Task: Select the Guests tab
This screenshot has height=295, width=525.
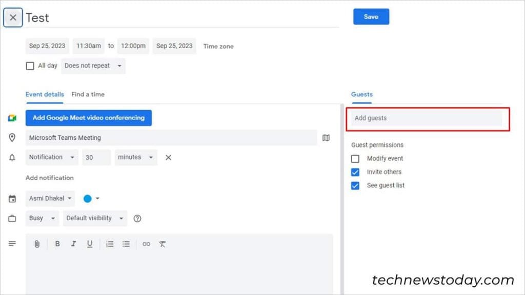Action: click(x=361, y=95)
